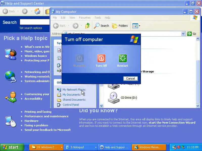Click Forward arrow in Help and Support Center
Image resolution: width=202 pixels, height=151 pixels.
pos(24,11)
